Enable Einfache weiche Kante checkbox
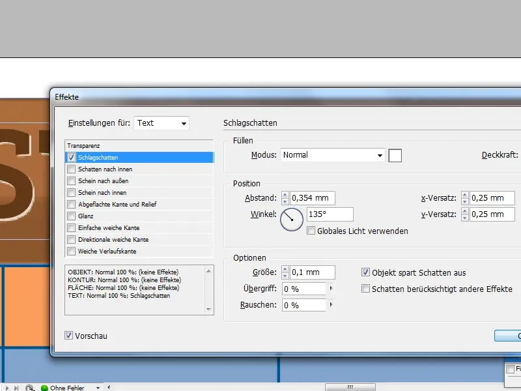The image size is (521, 391). pos(71,227)
